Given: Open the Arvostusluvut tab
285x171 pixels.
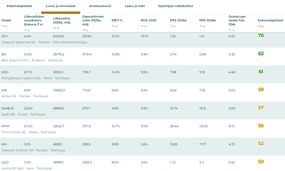Looking at the screenshot, I should (x=100, y=6).
